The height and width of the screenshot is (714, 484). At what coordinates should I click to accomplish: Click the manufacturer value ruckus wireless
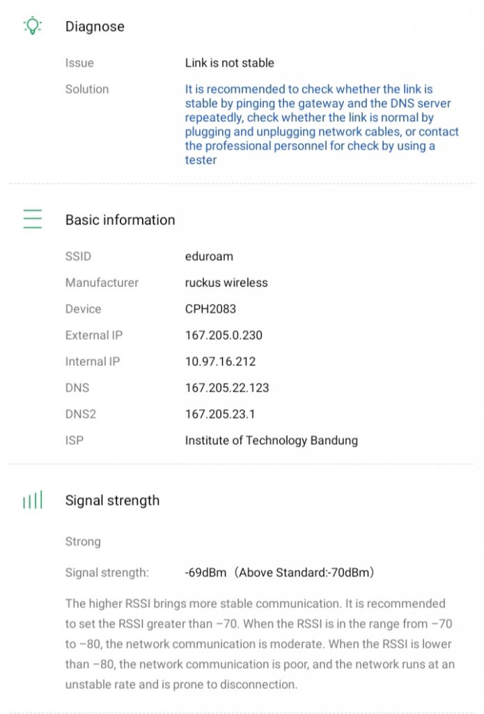click(226, 282)
